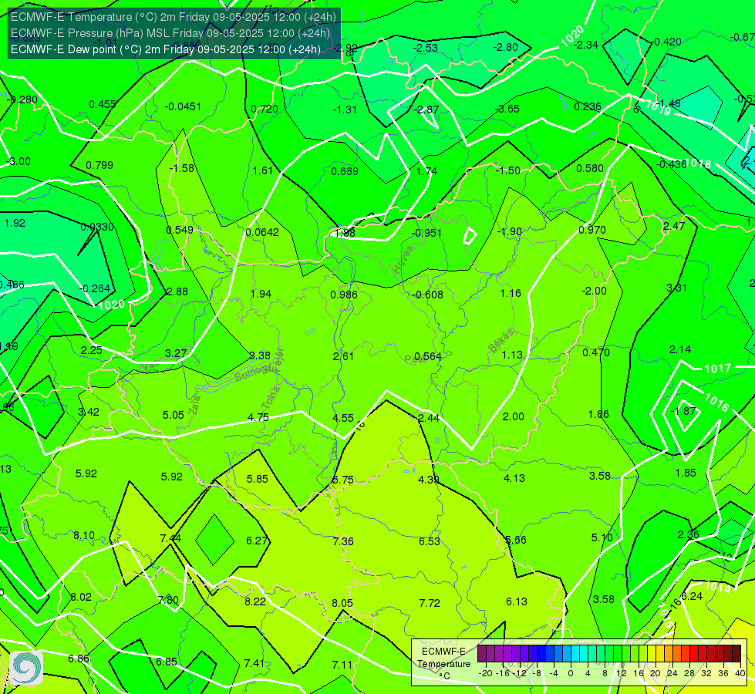Select the ECMWF-E Pressure MSL legend line

point(170,33)
